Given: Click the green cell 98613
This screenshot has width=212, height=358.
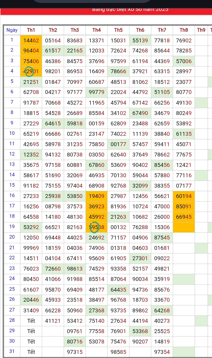Looking at the screenshot, I should pos(75,268).
